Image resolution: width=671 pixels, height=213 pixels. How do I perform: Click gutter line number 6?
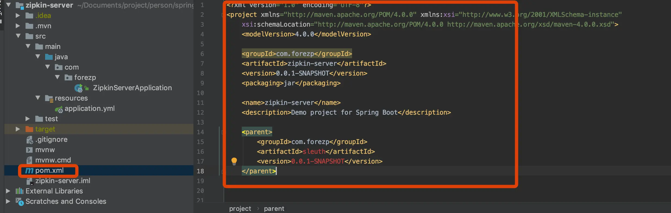tap(202, 54)
